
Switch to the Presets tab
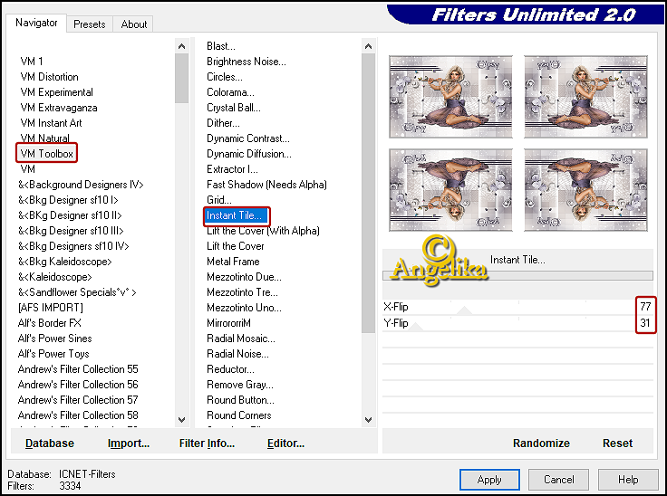pos(89,24)
